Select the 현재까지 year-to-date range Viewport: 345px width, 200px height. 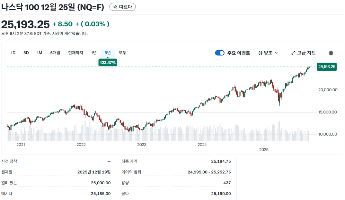click(x=75, y=53)
